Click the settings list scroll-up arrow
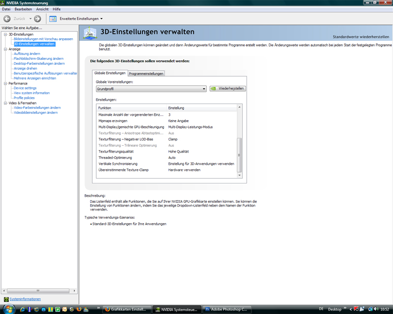 pyautogui.click(x=239, y=107)
